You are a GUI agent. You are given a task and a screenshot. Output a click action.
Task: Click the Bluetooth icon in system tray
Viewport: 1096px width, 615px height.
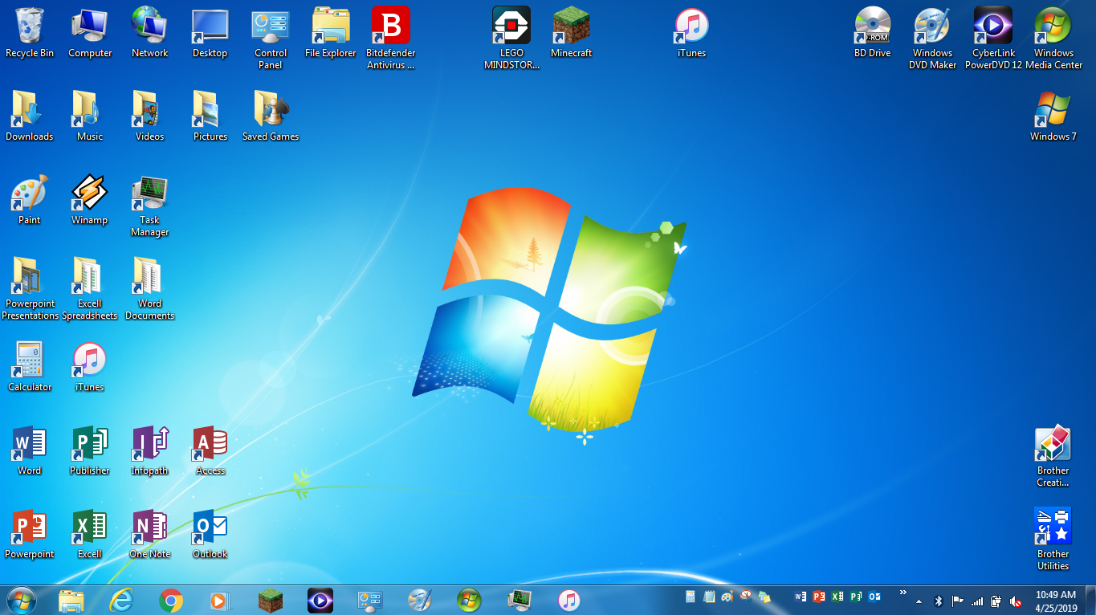(938, 601)
